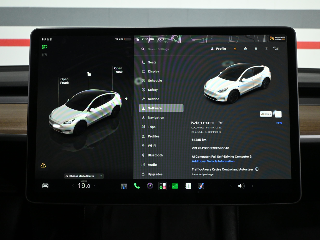320x240 pixels.
Task: Open the yellow warning alert triangle
Action: pyautogui.click(x=43, y=165)
